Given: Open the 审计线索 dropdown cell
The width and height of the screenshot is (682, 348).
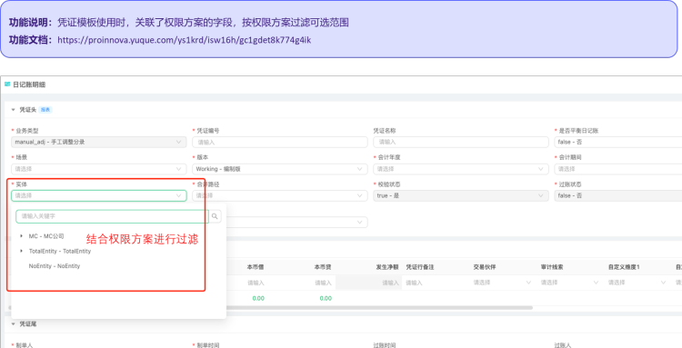Looking at the screenshot, I should (x=570, y=283).
